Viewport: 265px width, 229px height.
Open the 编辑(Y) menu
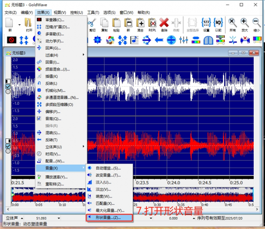pos(27,12)
